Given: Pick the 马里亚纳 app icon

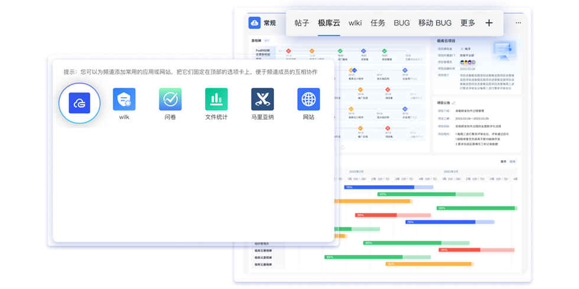Looking at the screenshot, I should tap(262, 100).
